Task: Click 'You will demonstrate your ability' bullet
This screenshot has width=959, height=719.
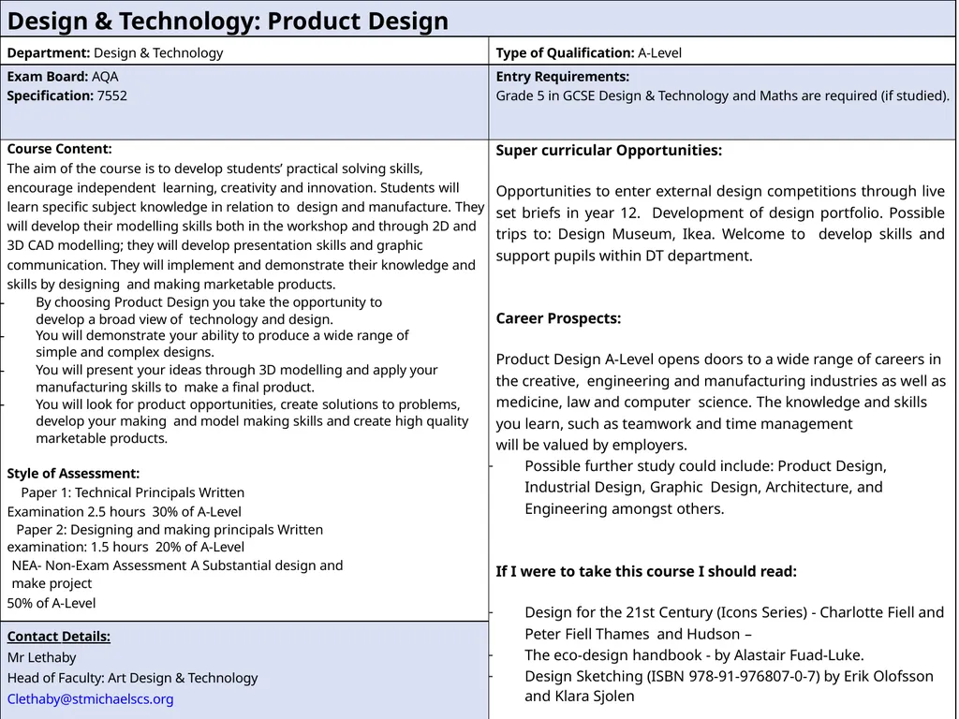Action: pyautogui.click(x=222, y=344)
